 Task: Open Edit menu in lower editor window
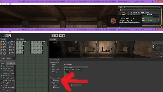coord(6,32)
